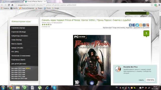The width and height of the screenshot is (161, 90).
Task: Open Google bookmark
Action: 56,8
